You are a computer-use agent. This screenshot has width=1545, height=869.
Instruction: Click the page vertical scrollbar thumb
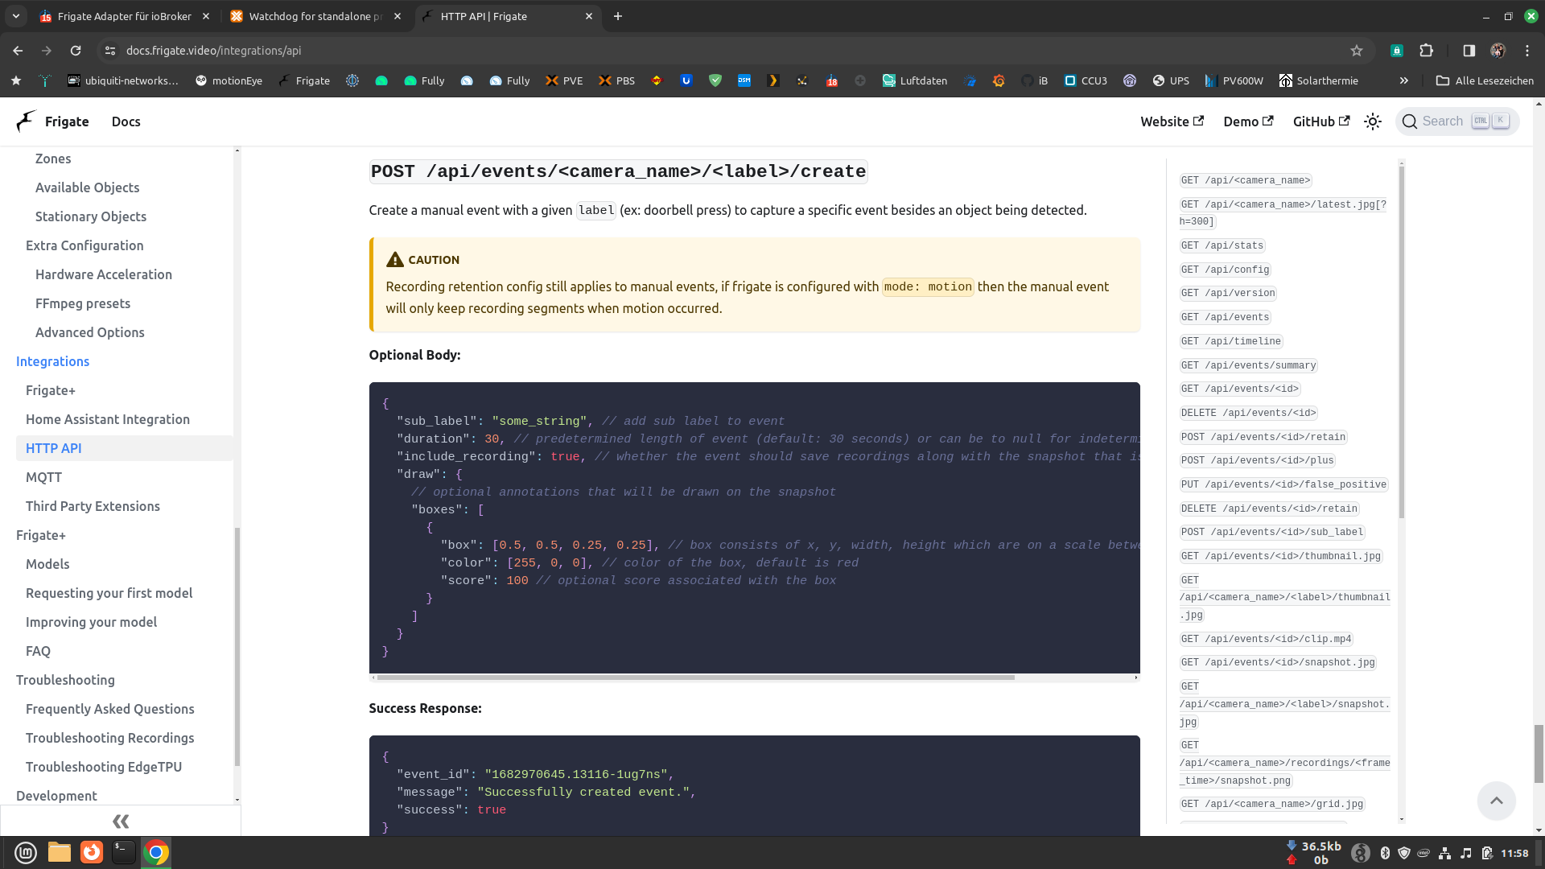point(1539,752)
